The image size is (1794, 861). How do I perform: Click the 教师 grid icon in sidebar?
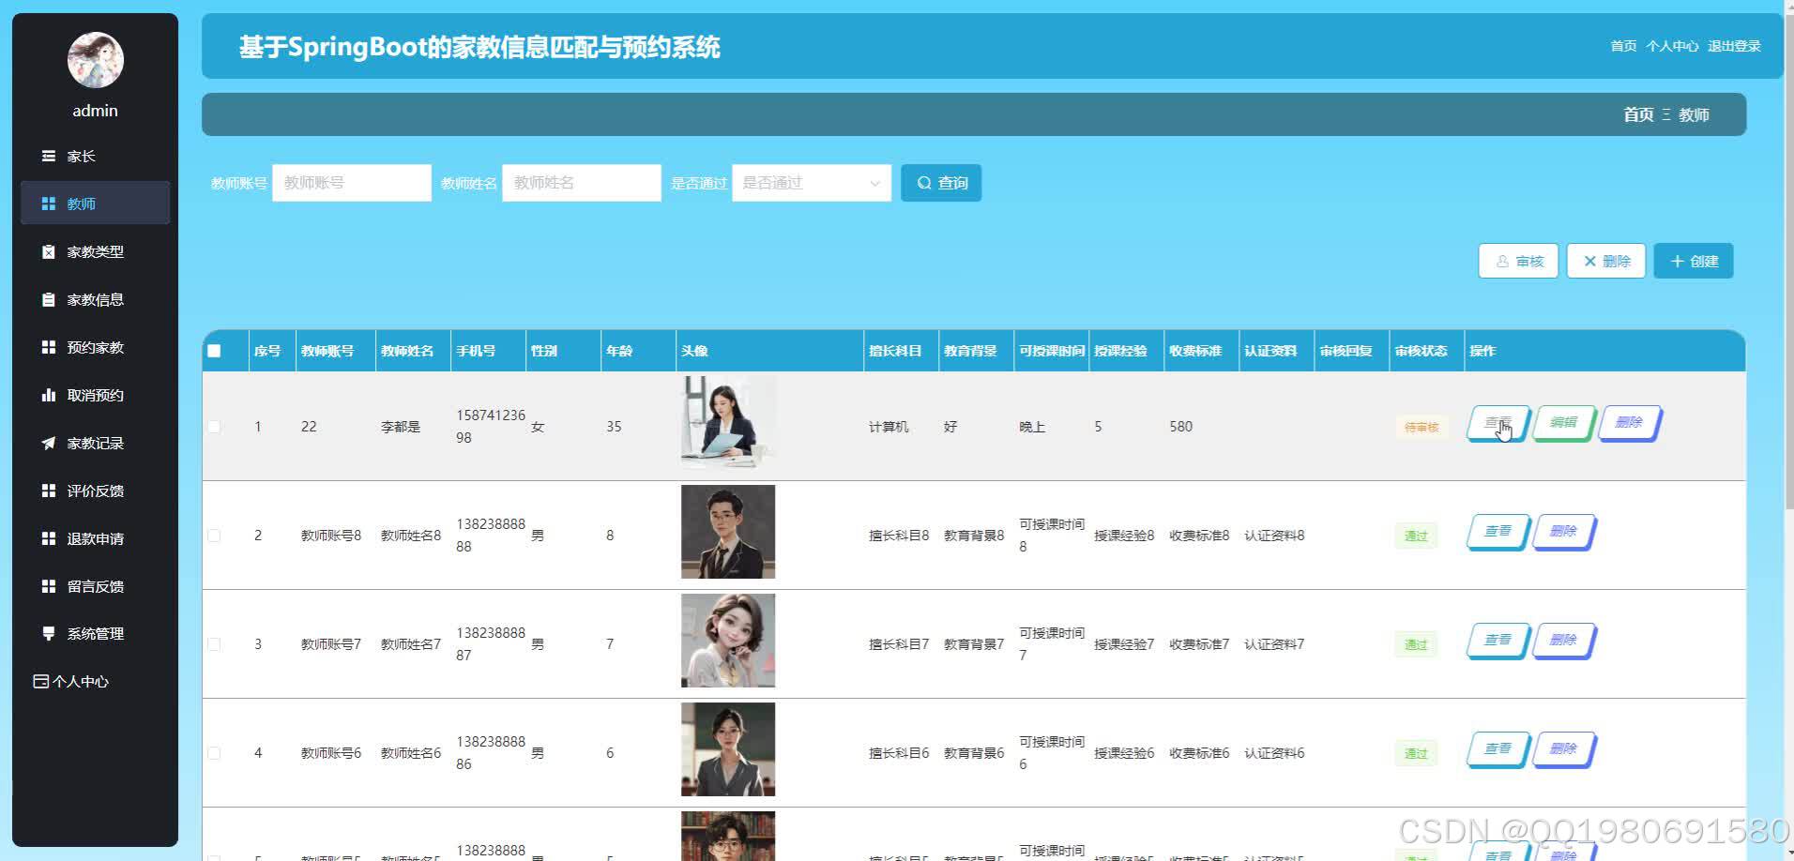49,204
